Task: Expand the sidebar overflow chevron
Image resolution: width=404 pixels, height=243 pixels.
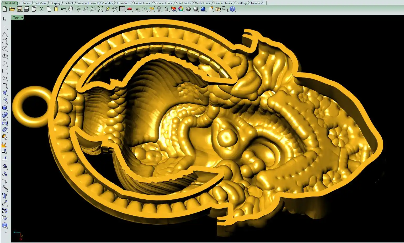Action: (6, 232)
